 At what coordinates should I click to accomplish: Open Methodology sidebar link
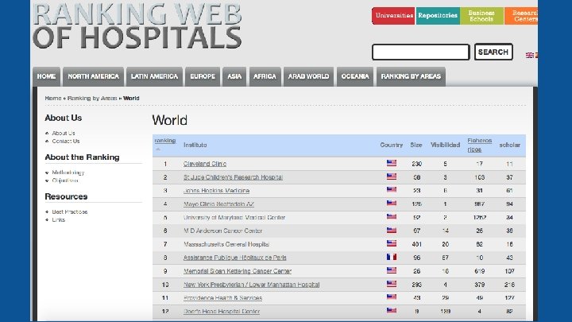(x=68, y=173)
